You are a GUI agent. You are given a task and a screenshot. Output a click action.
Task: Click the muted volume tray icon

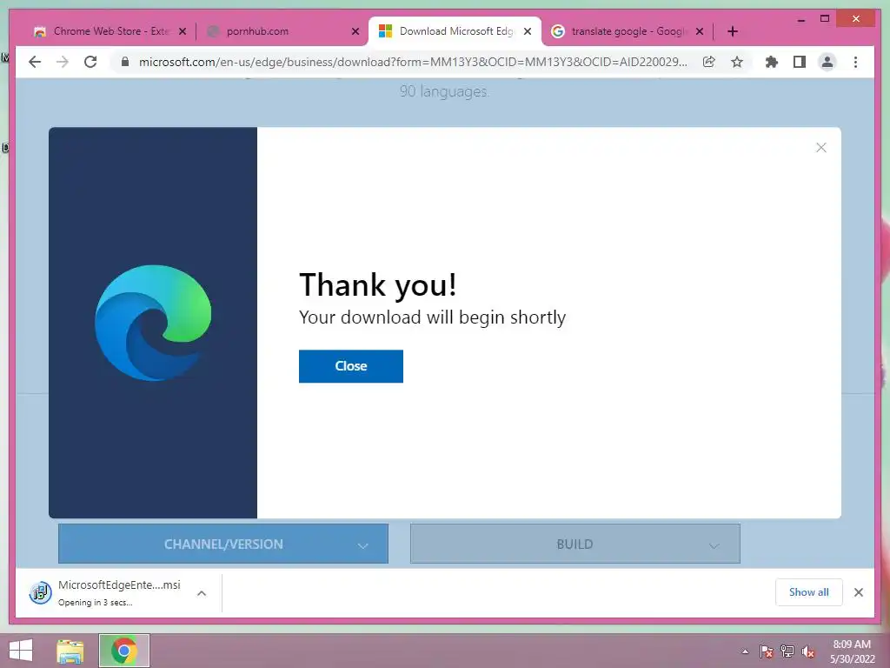(x=807, y=651)
